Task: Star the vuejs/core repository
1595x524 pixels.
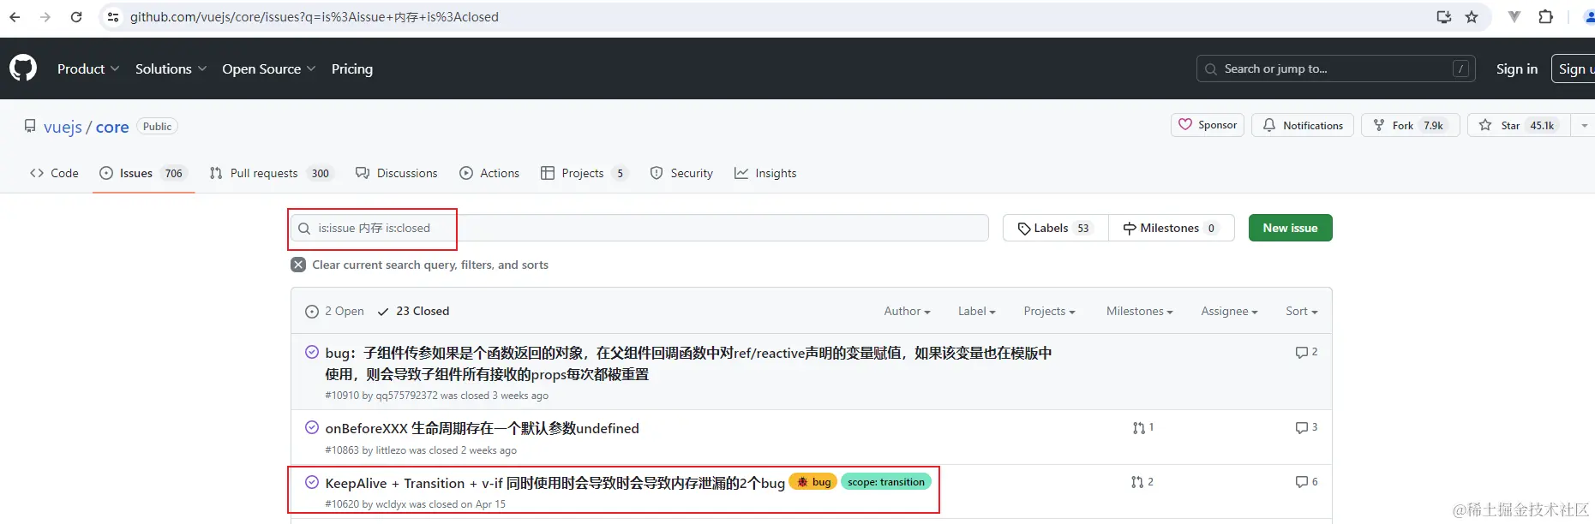Action: [x=1519, y=125]
